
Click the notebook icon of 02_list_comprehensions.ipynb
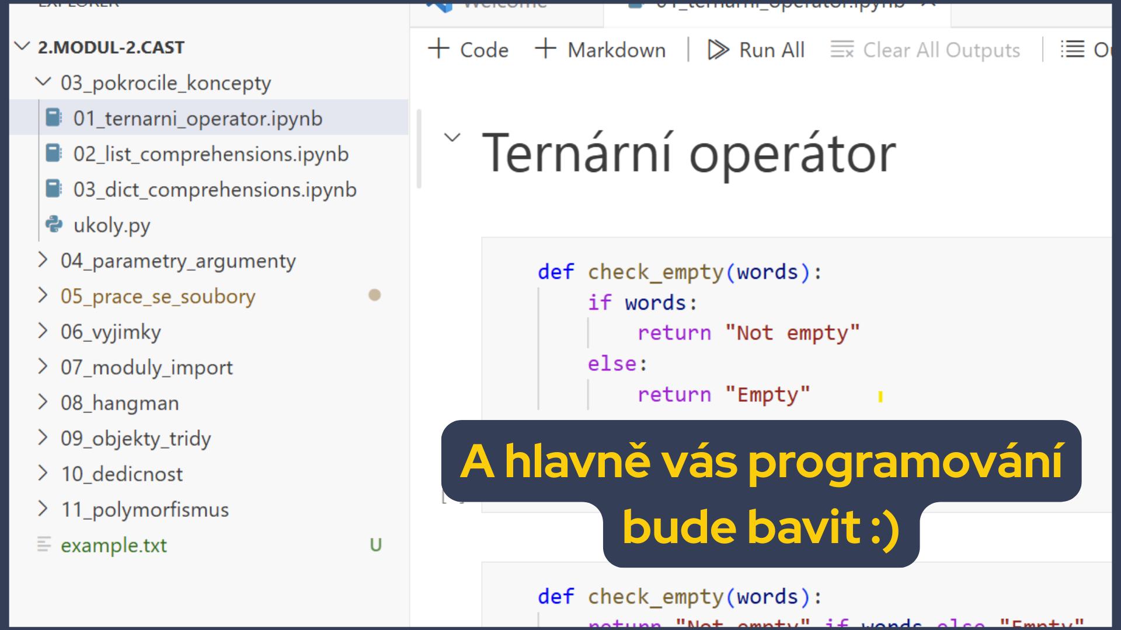pyautogui.click(x=54, y=154)
